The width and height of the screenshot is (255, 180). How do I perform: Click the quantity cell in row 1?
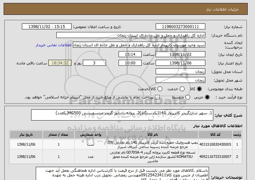(59, 144)
